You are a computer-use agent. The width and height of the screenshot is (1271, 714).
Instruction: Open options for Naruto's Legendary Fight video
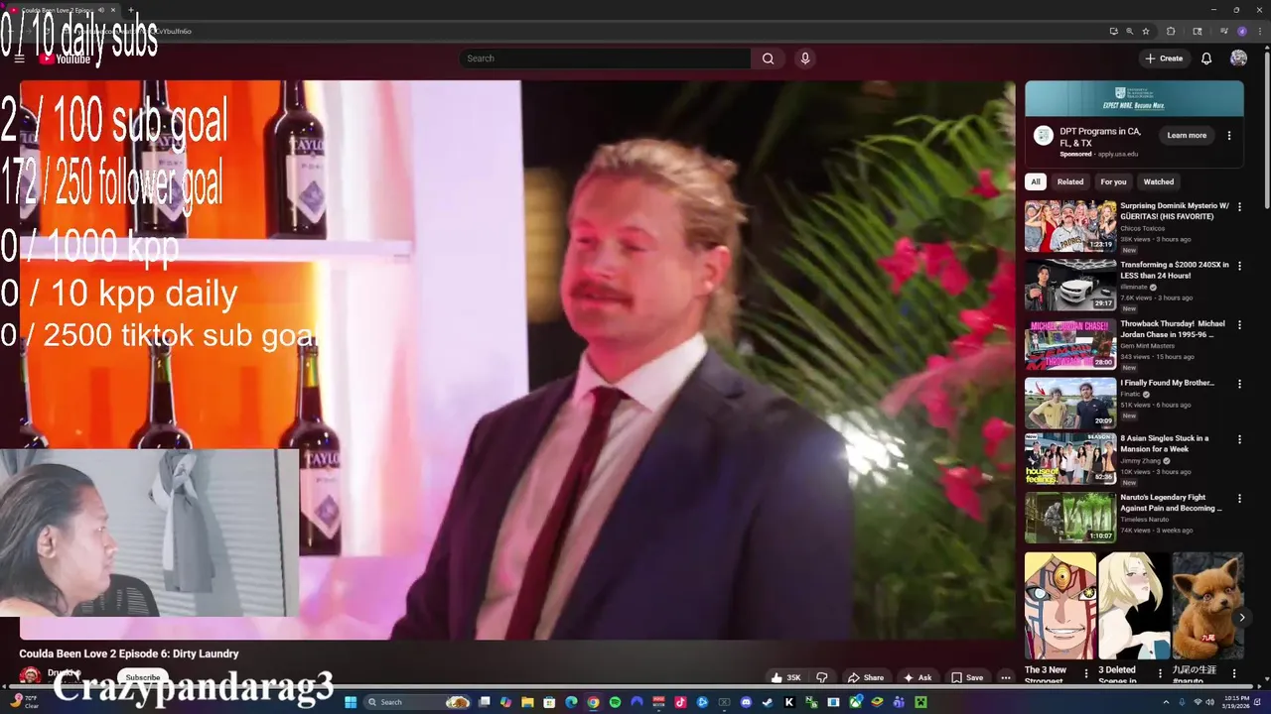click(x=1239, y=498)
